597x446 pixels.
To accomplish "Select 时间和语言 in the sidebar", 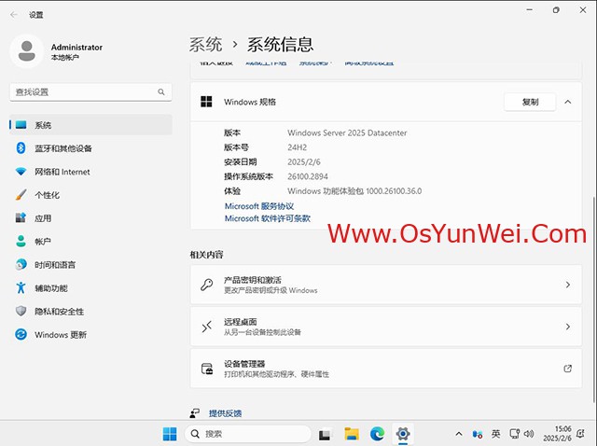I will [x=91, y=265].
